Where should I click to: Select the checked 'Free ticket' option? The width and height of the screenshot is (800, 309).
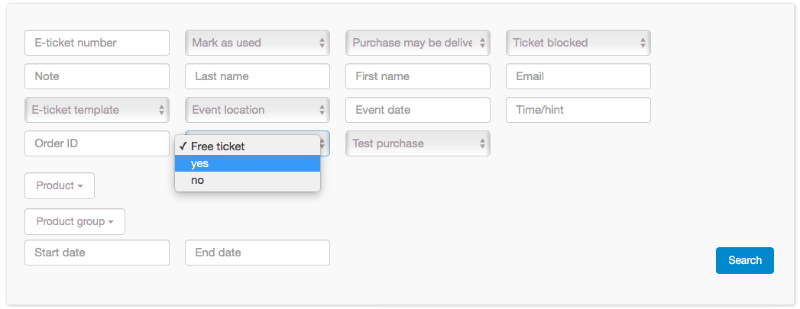click(247, 146)
